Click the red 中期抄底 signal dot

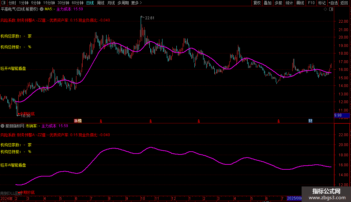pos(18,114)
